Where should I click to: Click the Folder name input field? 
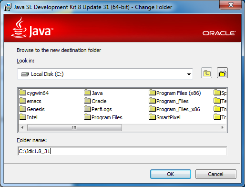coord(122,151)
